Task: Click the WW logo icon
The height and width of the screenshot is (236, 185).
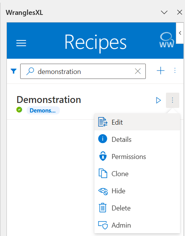Action: point(167,40)
